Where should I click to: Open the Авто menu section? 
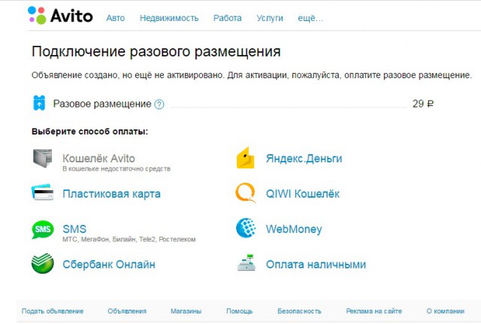pyautogui.click(x=115, y=18)
